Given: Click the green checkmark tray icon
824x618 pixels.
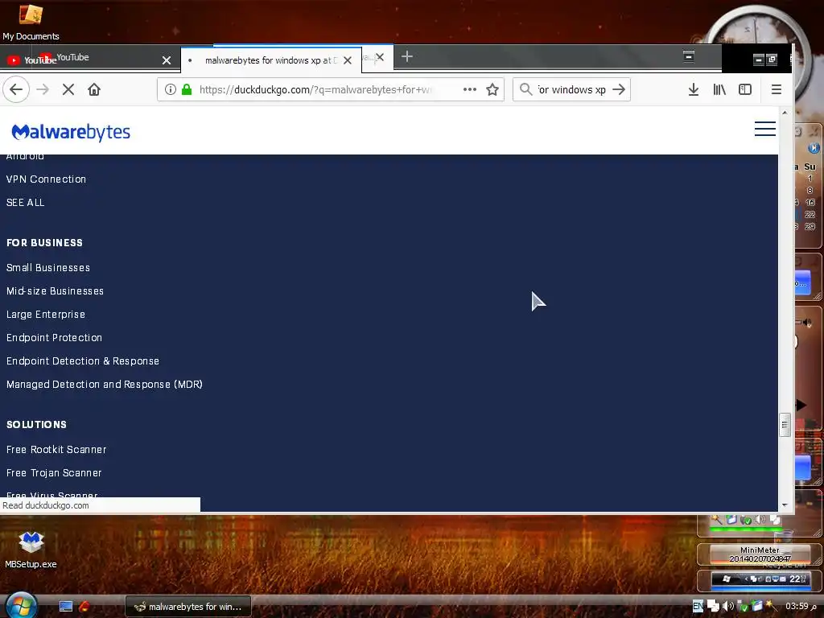Looking at the screenshot, I should coord(743,607).
